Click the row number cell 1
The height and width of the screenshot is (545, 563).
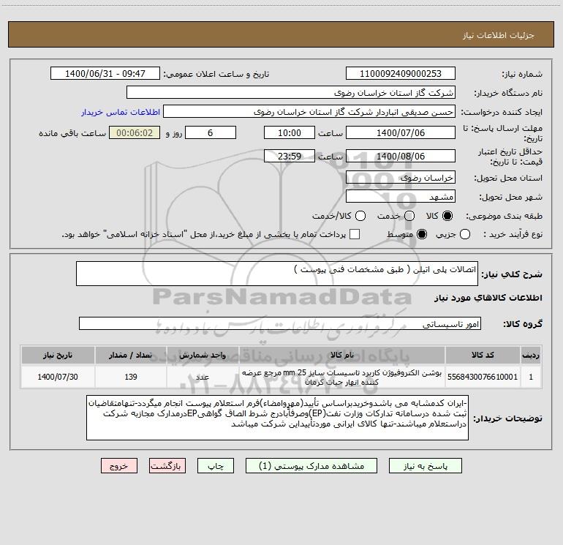click(x=531, y=377)
